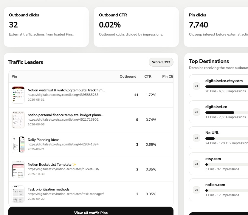
Task: Open the Outbound CTR metric card
Action: tap(136, 27)
